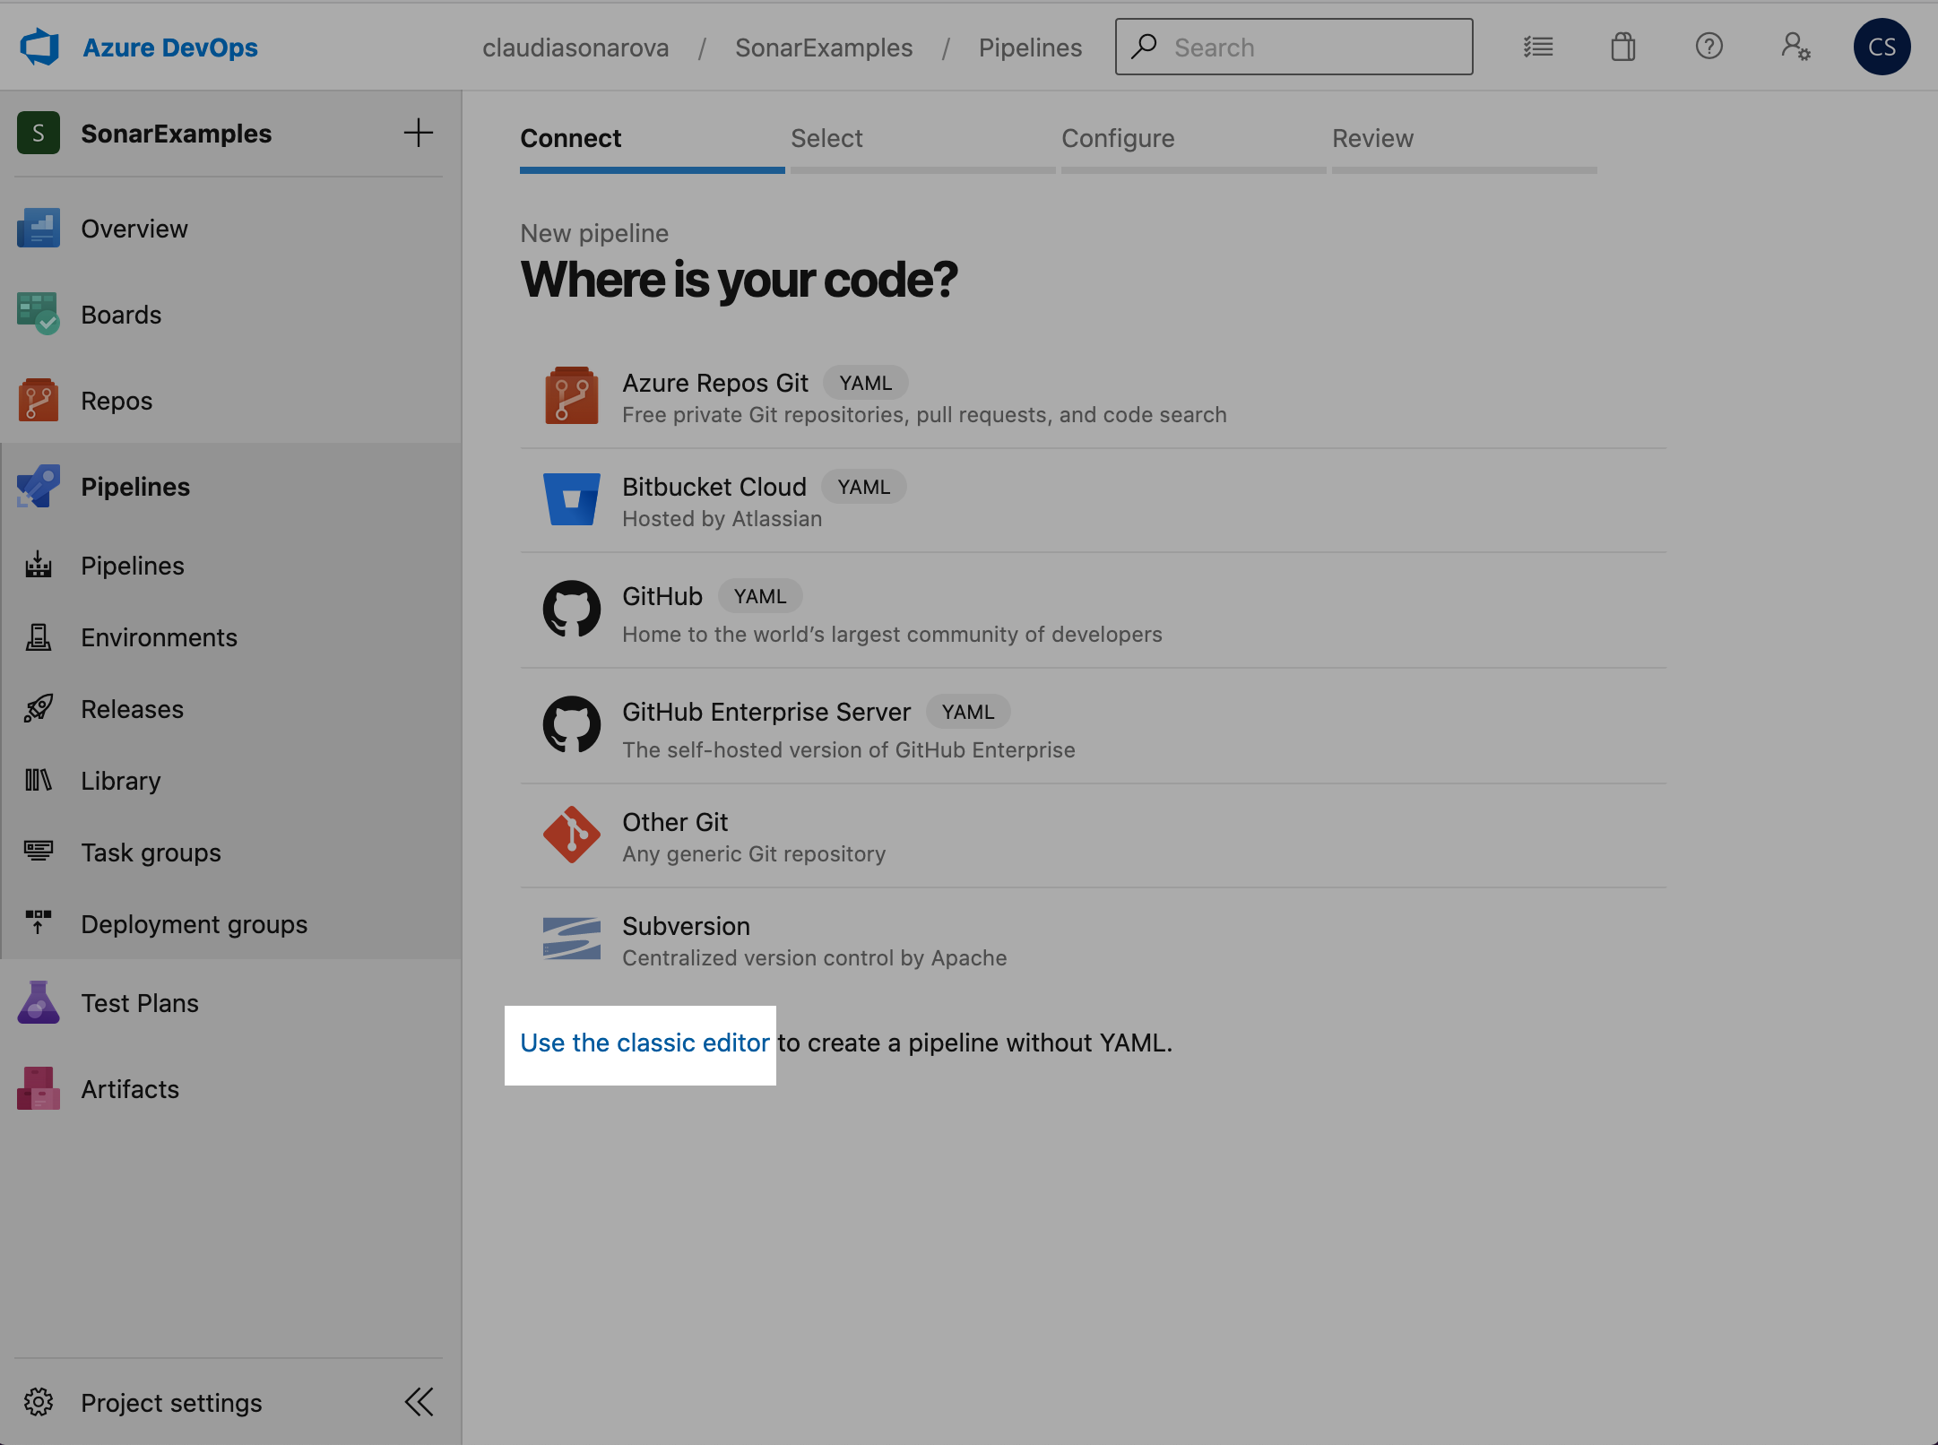Click the Project settings gear icon
Viewport: 1938px width, 1445px height.
(x=39, y=1402)
